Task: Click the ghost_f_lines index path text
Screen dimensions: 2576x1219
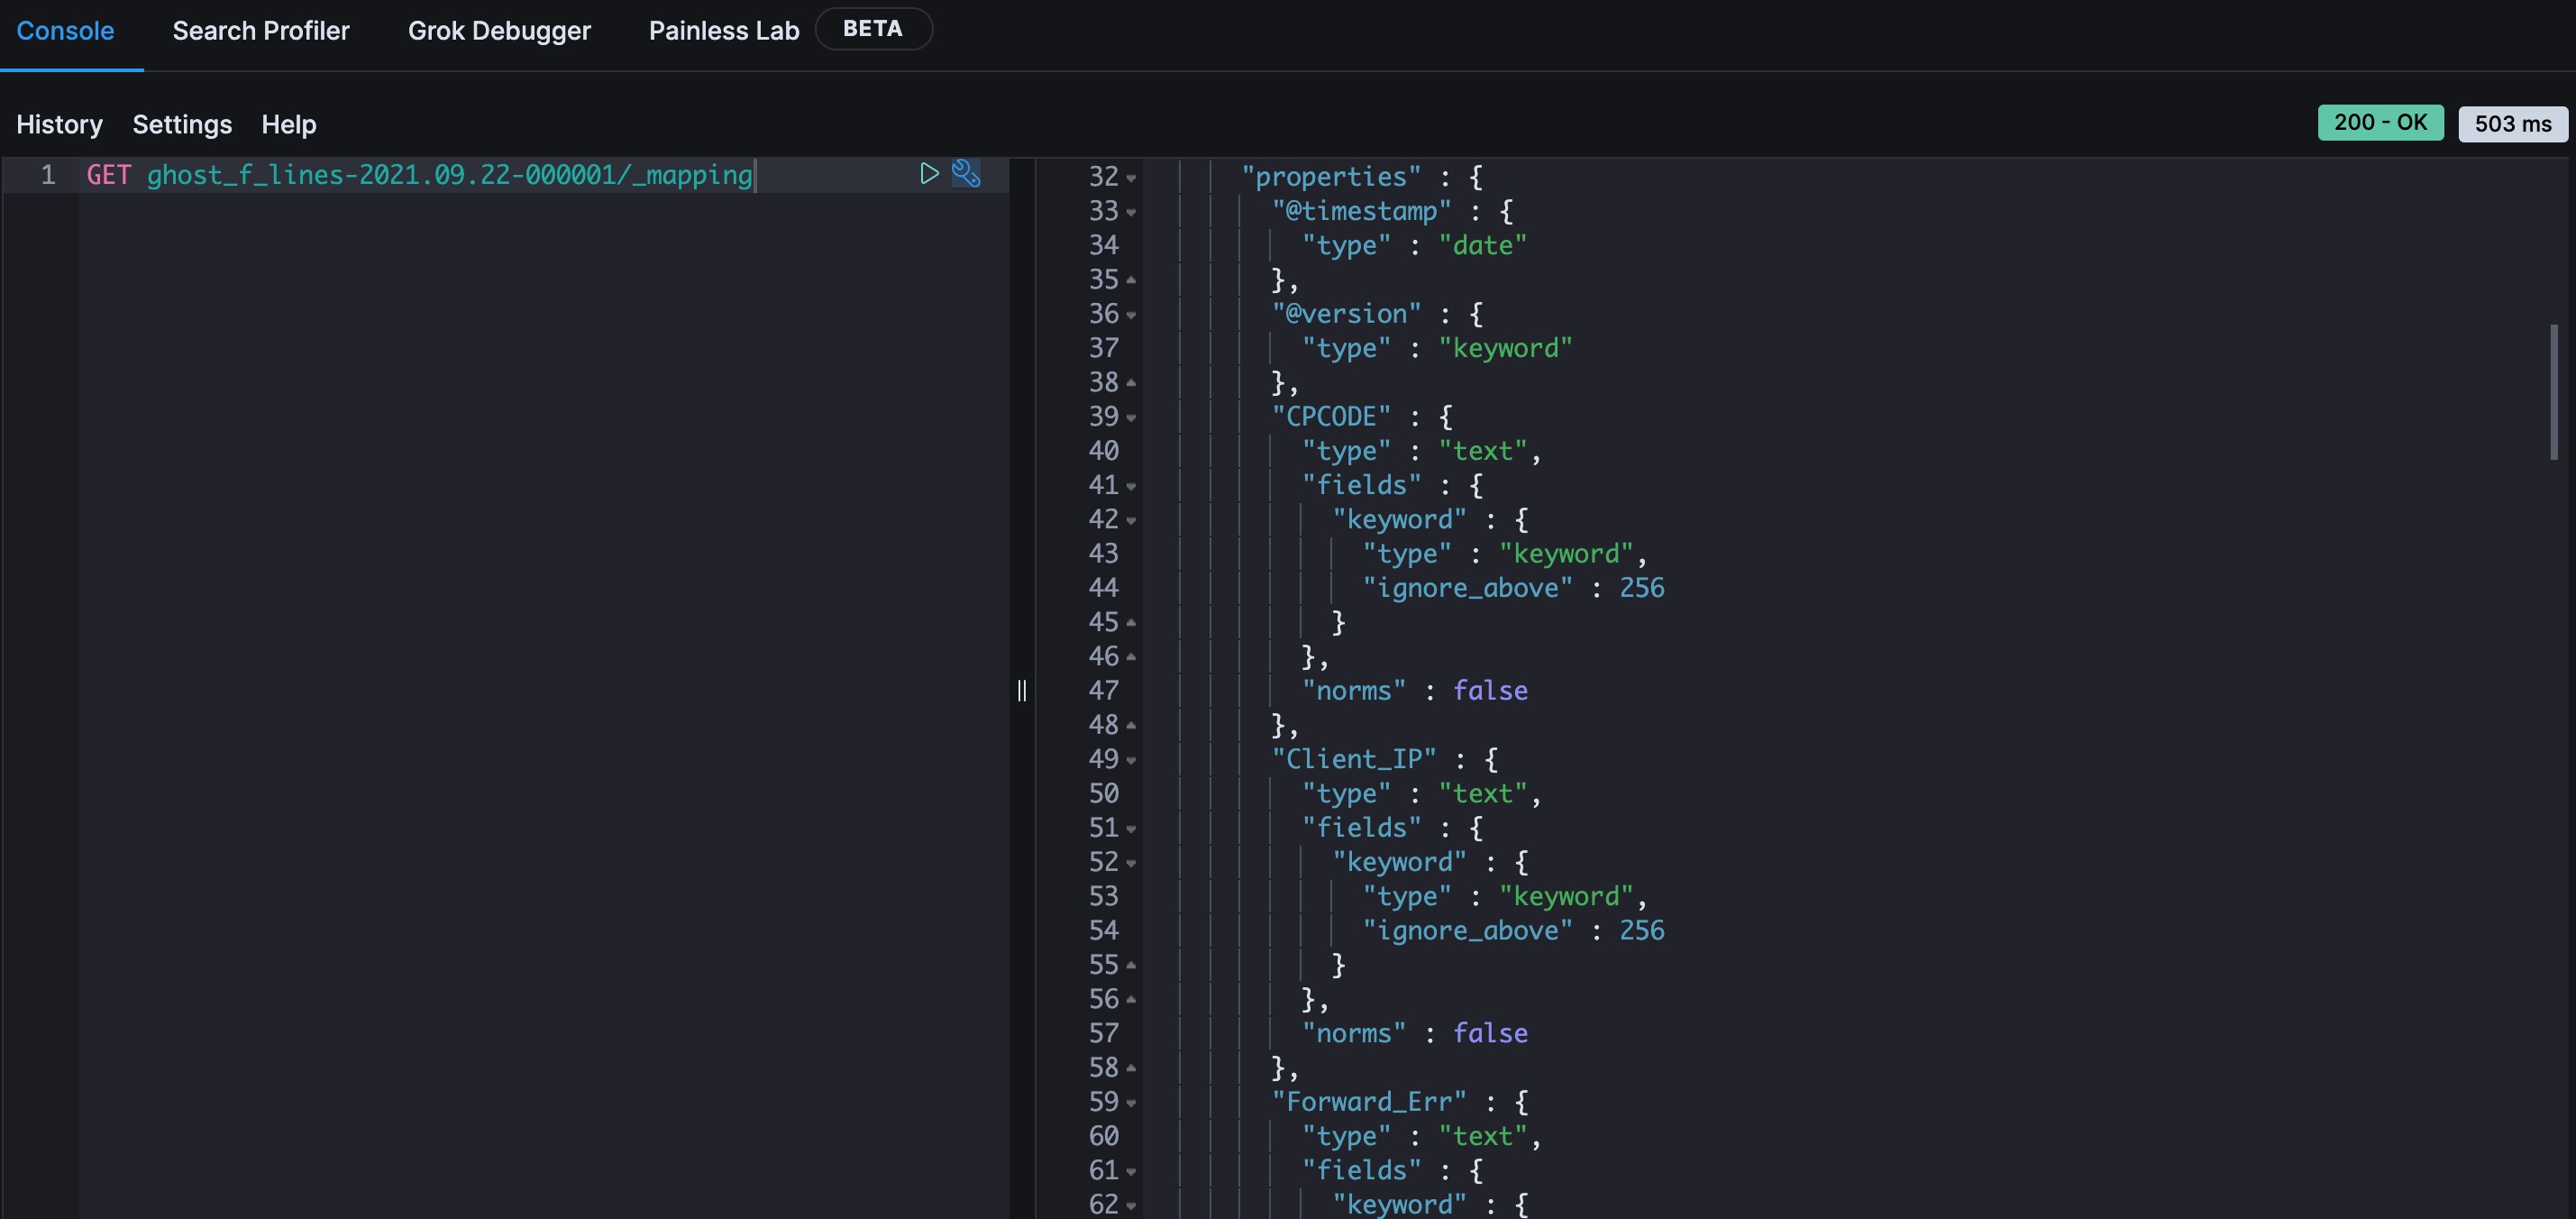Action: (449, 175)
